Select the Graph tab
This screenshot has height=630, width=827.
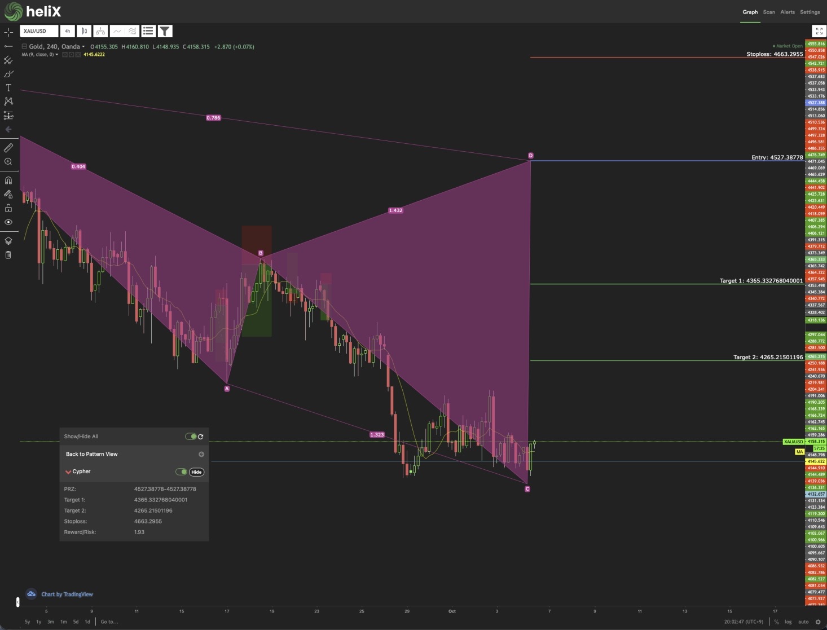tap(750, 12)
